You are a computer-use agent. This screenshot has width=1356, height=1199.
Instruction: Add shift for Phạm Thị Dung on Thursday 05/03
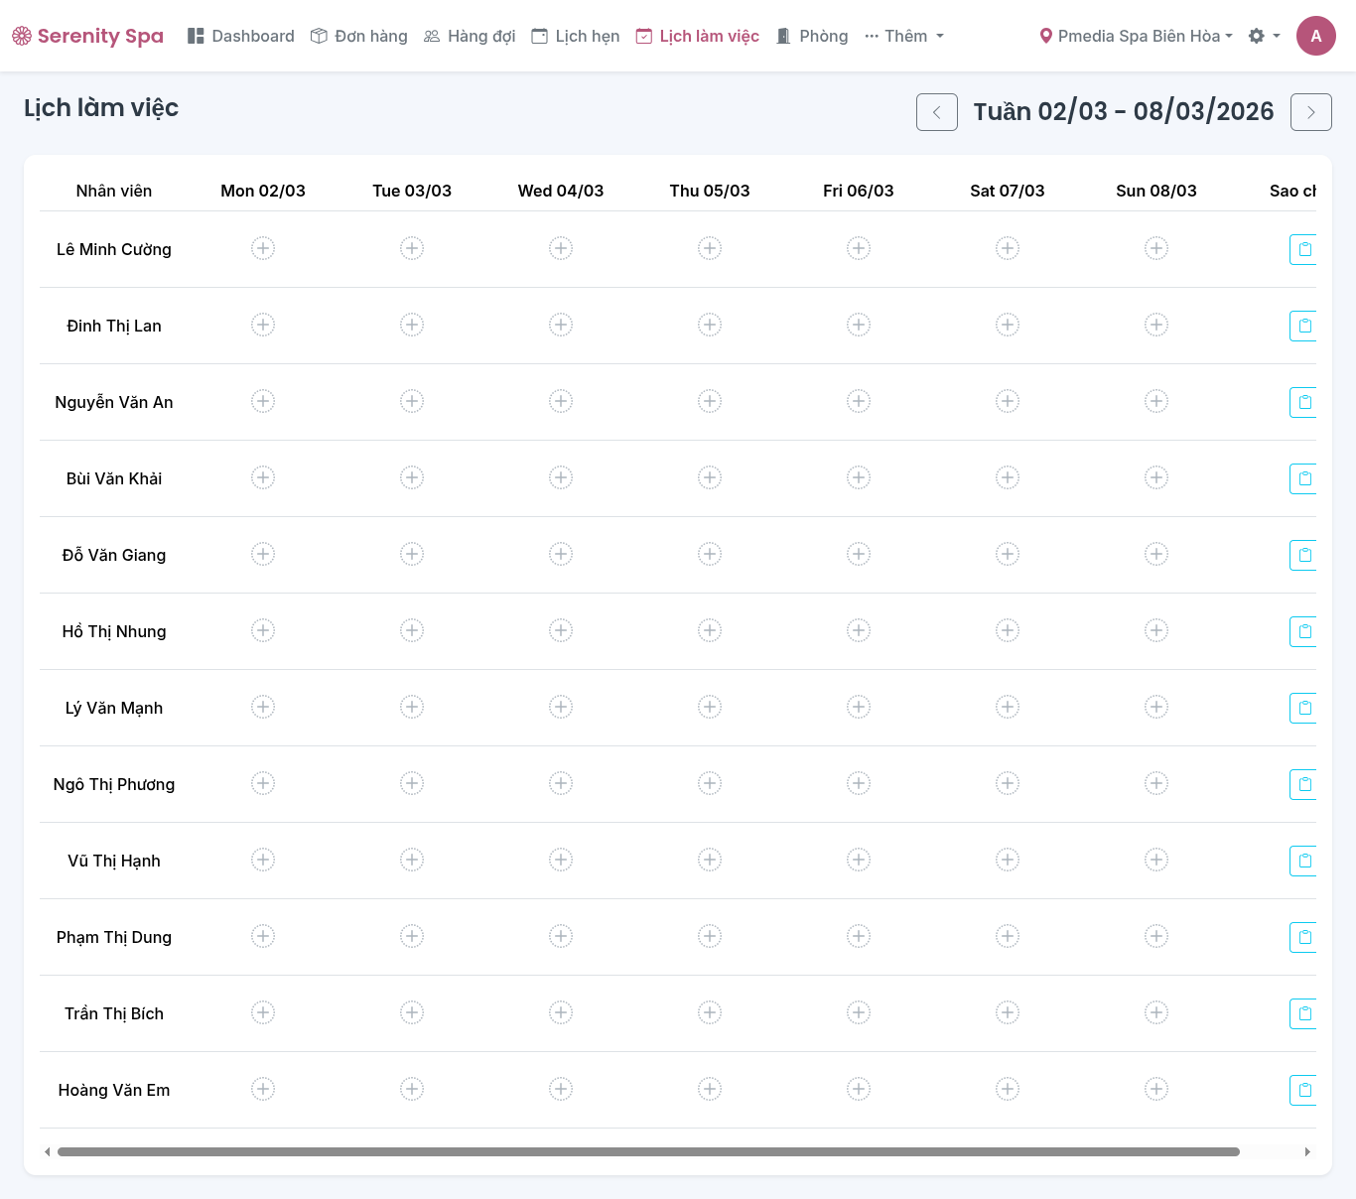point(710,936)
